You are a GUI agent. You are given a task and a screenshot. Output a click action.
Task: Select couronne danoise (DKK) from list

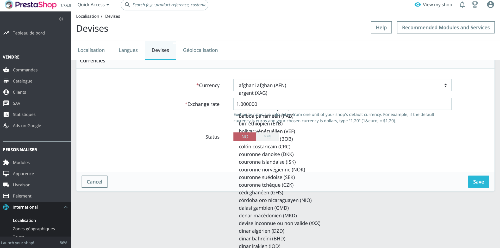click(x=266, y=154)
